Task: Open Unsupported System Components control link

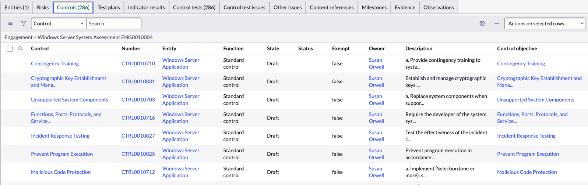Action: tap(70, 99)
